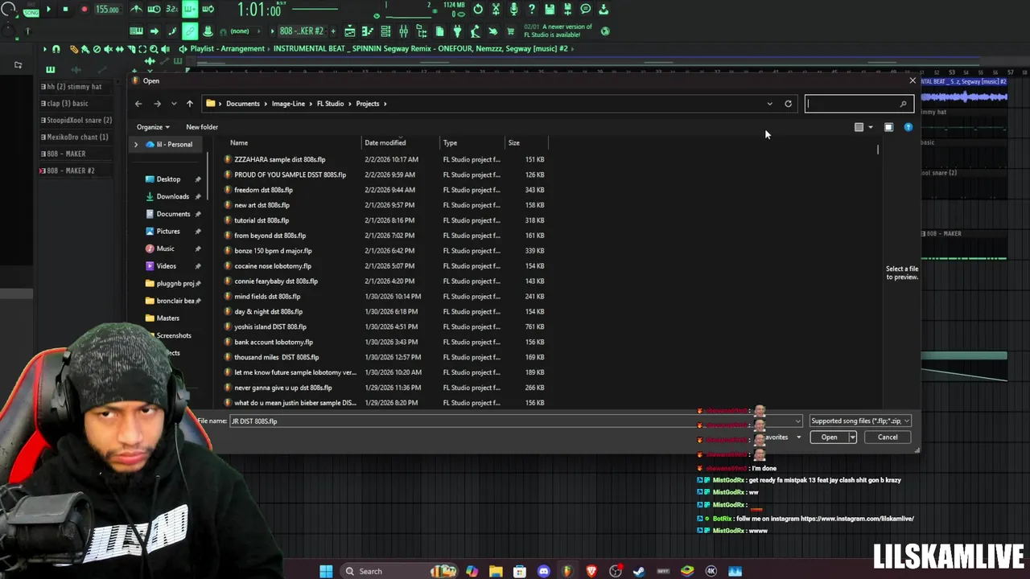Open the change view dropdown arrow

[870, 127]
